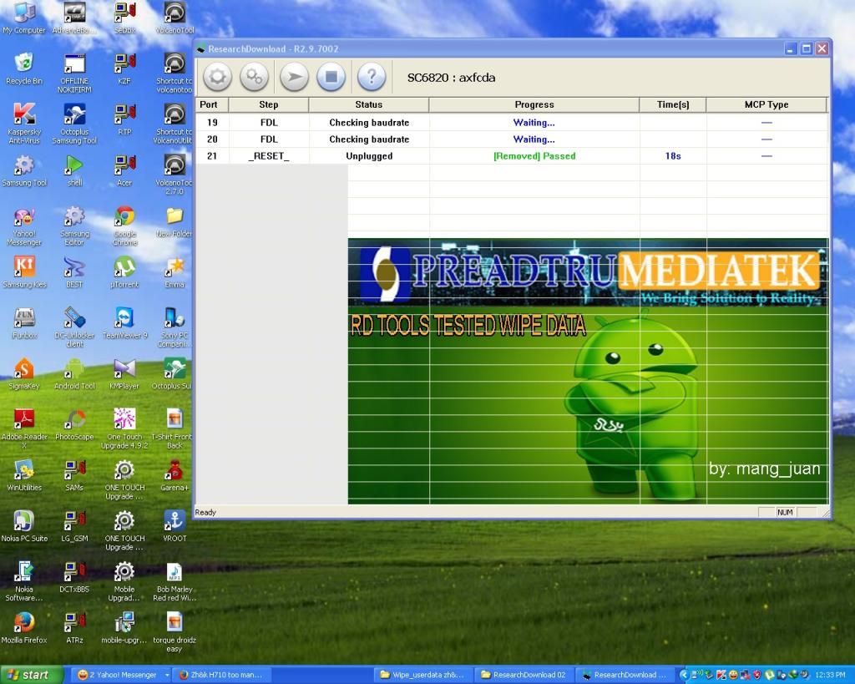Image resolution: width=855 pixels, height=684 pixels.
Task: Switch to 'Zh&k H710 too man...' taskbar item
Action: (220, 675)
